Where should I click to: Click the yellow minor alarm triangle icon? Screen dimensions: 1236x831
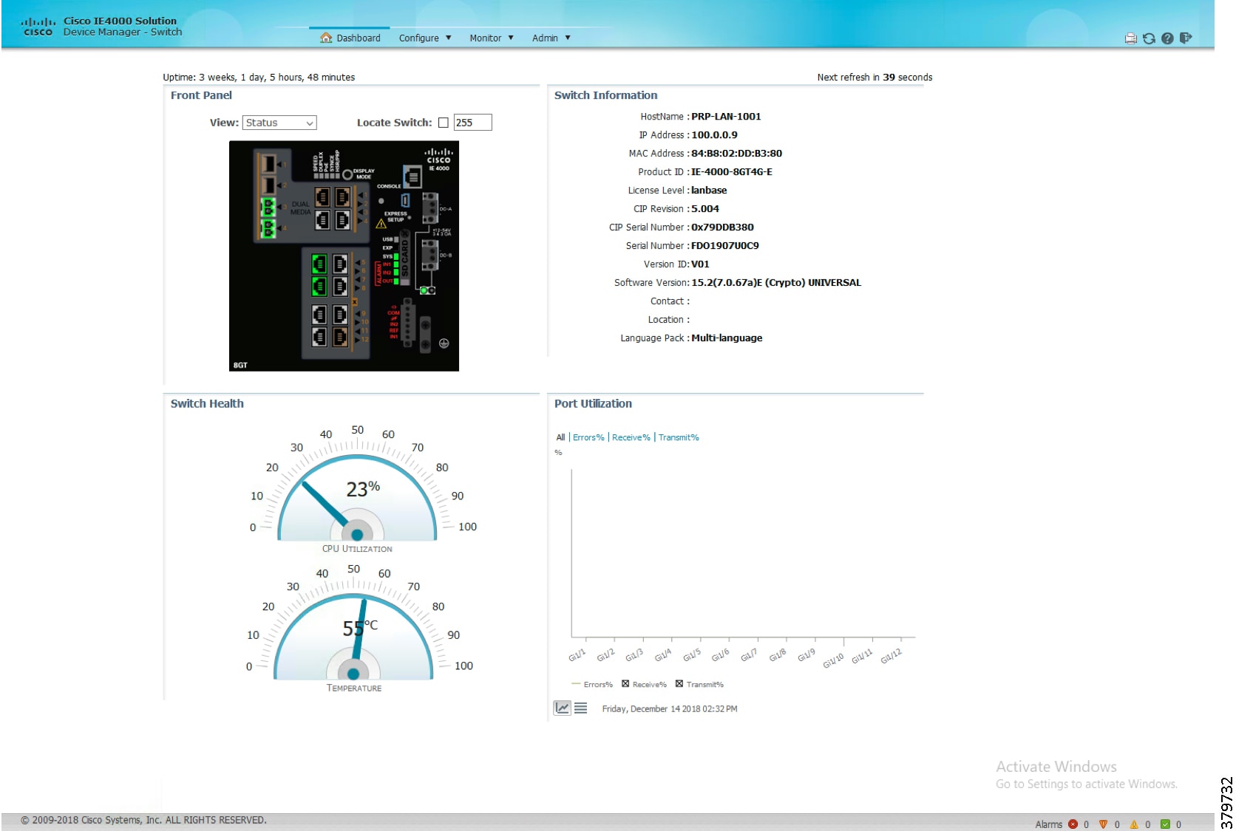pos(1134,824)
